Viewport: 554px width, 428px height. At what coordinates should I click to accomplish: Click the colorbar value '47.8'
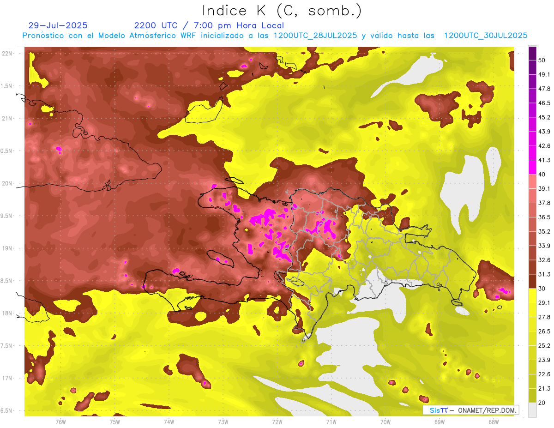[544, 89]
